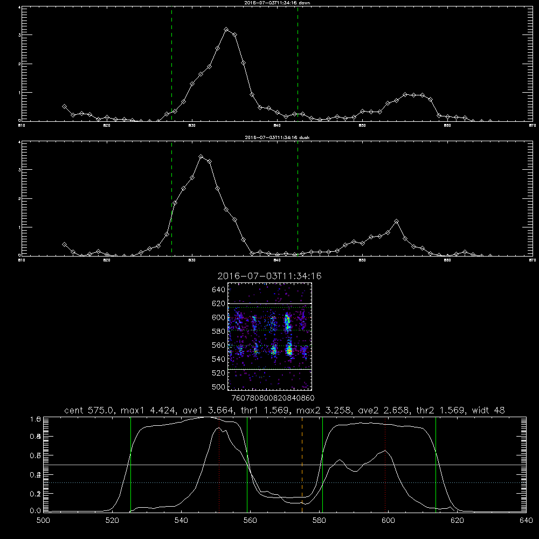Click the orange dashed center line at 575
Image resolution: width=539 pixels, height=539 pixels.
pos(302,465)
